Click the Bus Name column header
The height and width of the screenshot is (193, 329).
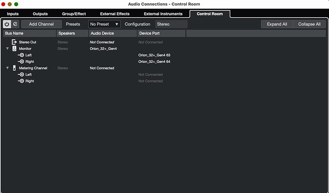(x=30, y=33)
